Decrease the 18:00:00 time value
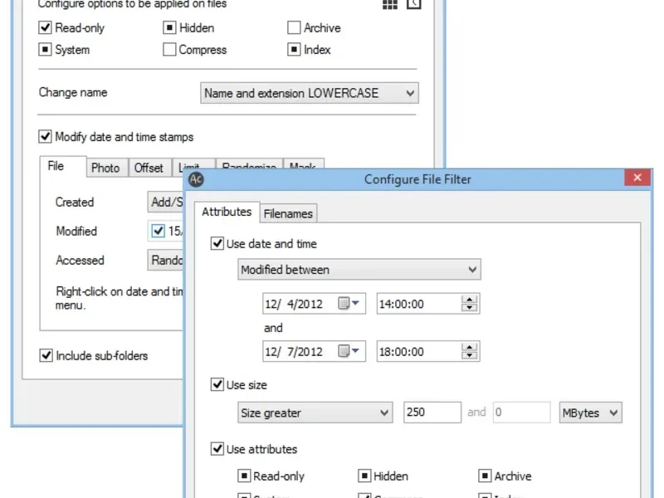 pos(469,356)
